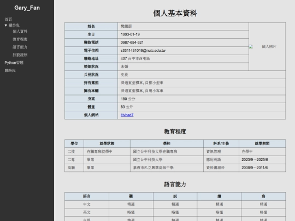
Task: Select the birthday value 1993-01-19
Action: 130,34
